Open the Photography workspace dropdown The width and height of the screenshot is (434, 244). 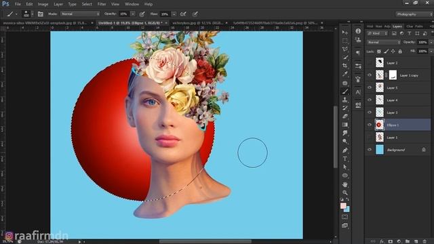414,14
